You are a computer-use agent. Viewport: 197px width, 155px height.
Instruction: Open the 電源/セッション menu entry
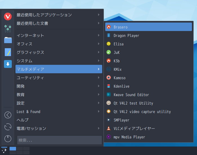[59, 128]
